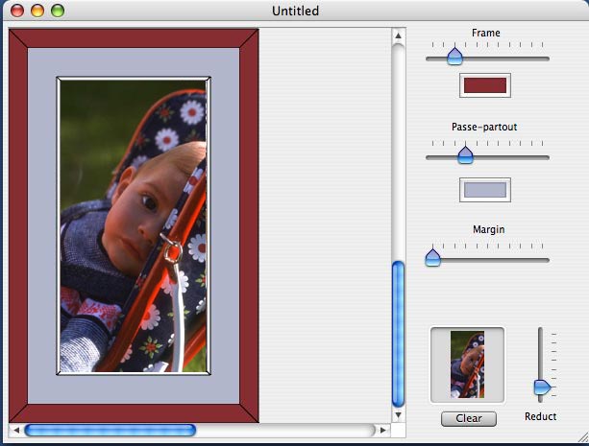Click the red close window button
Image resolution: width=589 pixels, height=446 pixels.
click(17, 11)
